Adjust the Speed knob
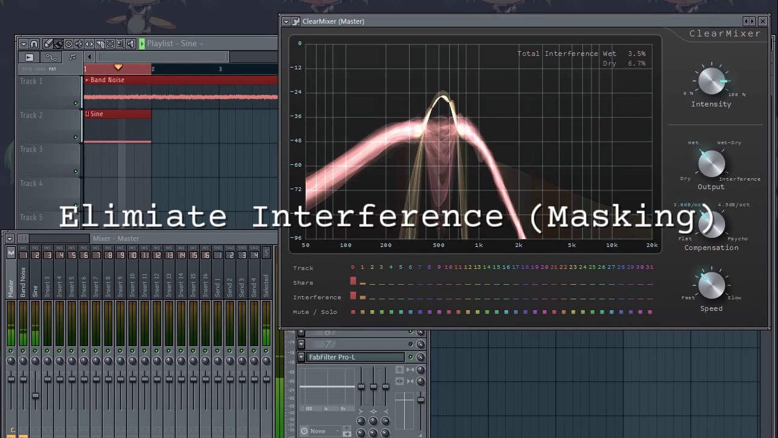This screenshot has width=778, height=438. (x=711, y=285)
